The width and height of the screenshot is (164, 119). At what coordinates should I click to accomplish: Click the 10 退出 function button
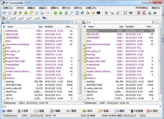pyautogui.click(x=152, y=111)
